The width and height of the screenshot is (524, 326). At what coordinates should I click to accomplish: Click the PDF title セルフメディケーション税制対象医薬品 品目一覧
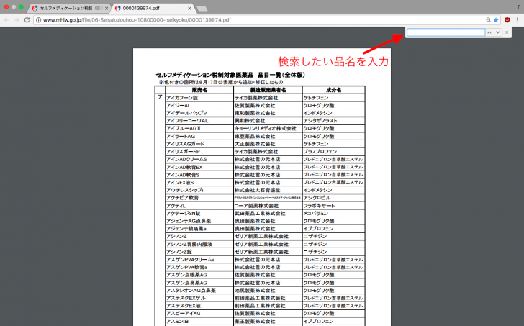[x=230, y=75]
